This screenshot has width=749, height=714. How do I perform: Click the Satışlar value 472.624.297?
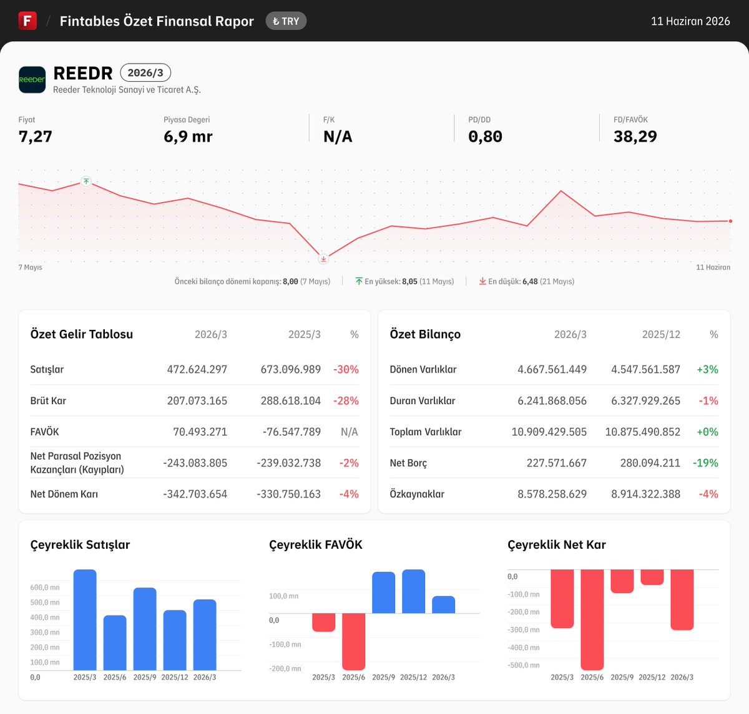(x=197, y=369)
